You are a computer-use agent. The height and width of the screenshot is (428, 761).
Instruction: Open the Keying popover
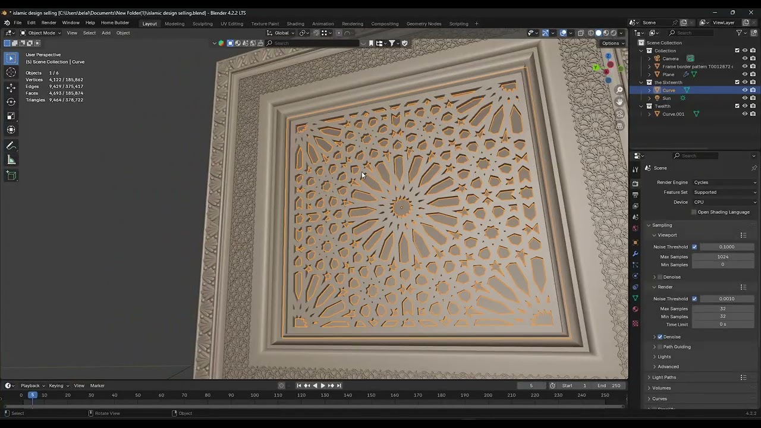click(58, 386)
